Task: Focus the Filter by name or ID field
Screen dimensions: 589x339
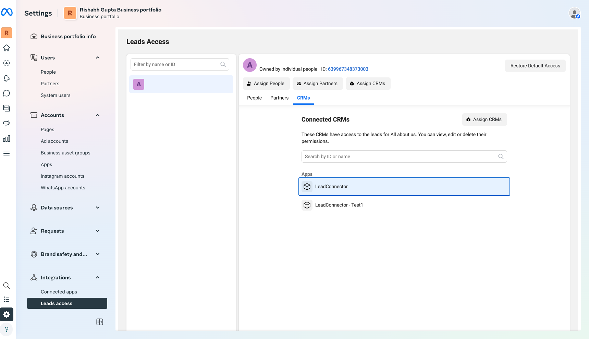Action: tap(180, 64)
